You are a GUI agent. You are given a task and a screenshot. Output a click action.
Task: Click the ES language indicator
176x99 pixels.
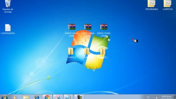coord(148,97)
